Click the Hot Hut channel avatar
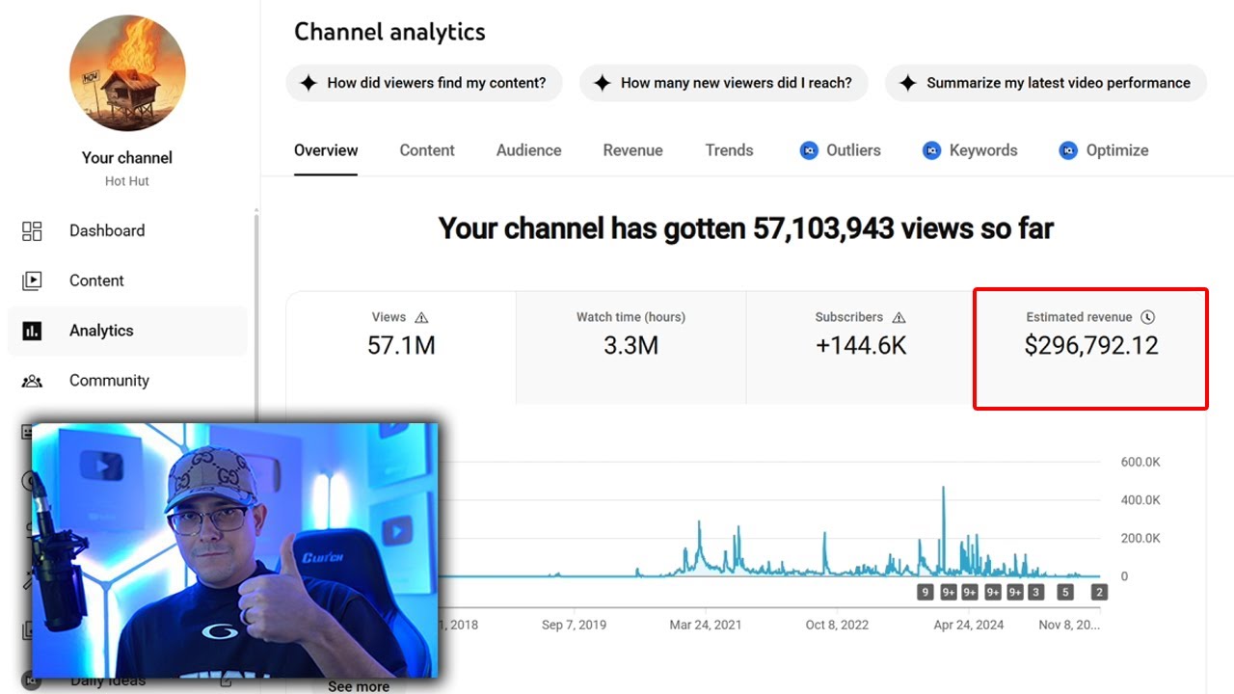Screen dimensions: 1234x694 pos(127,73)
